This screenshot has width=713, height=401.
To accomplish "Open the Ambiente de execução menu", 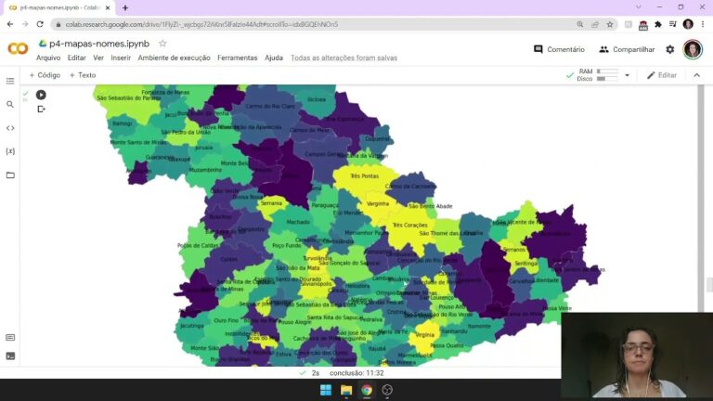I will point(175,58).
